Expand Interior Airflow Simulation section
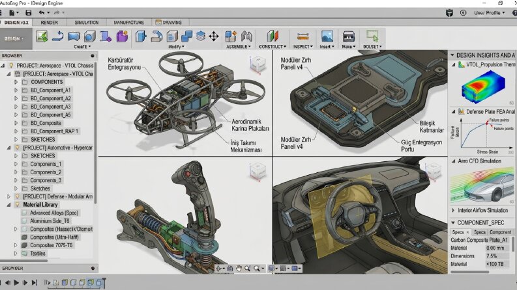 pyautogui.click(x=452, y=210)
